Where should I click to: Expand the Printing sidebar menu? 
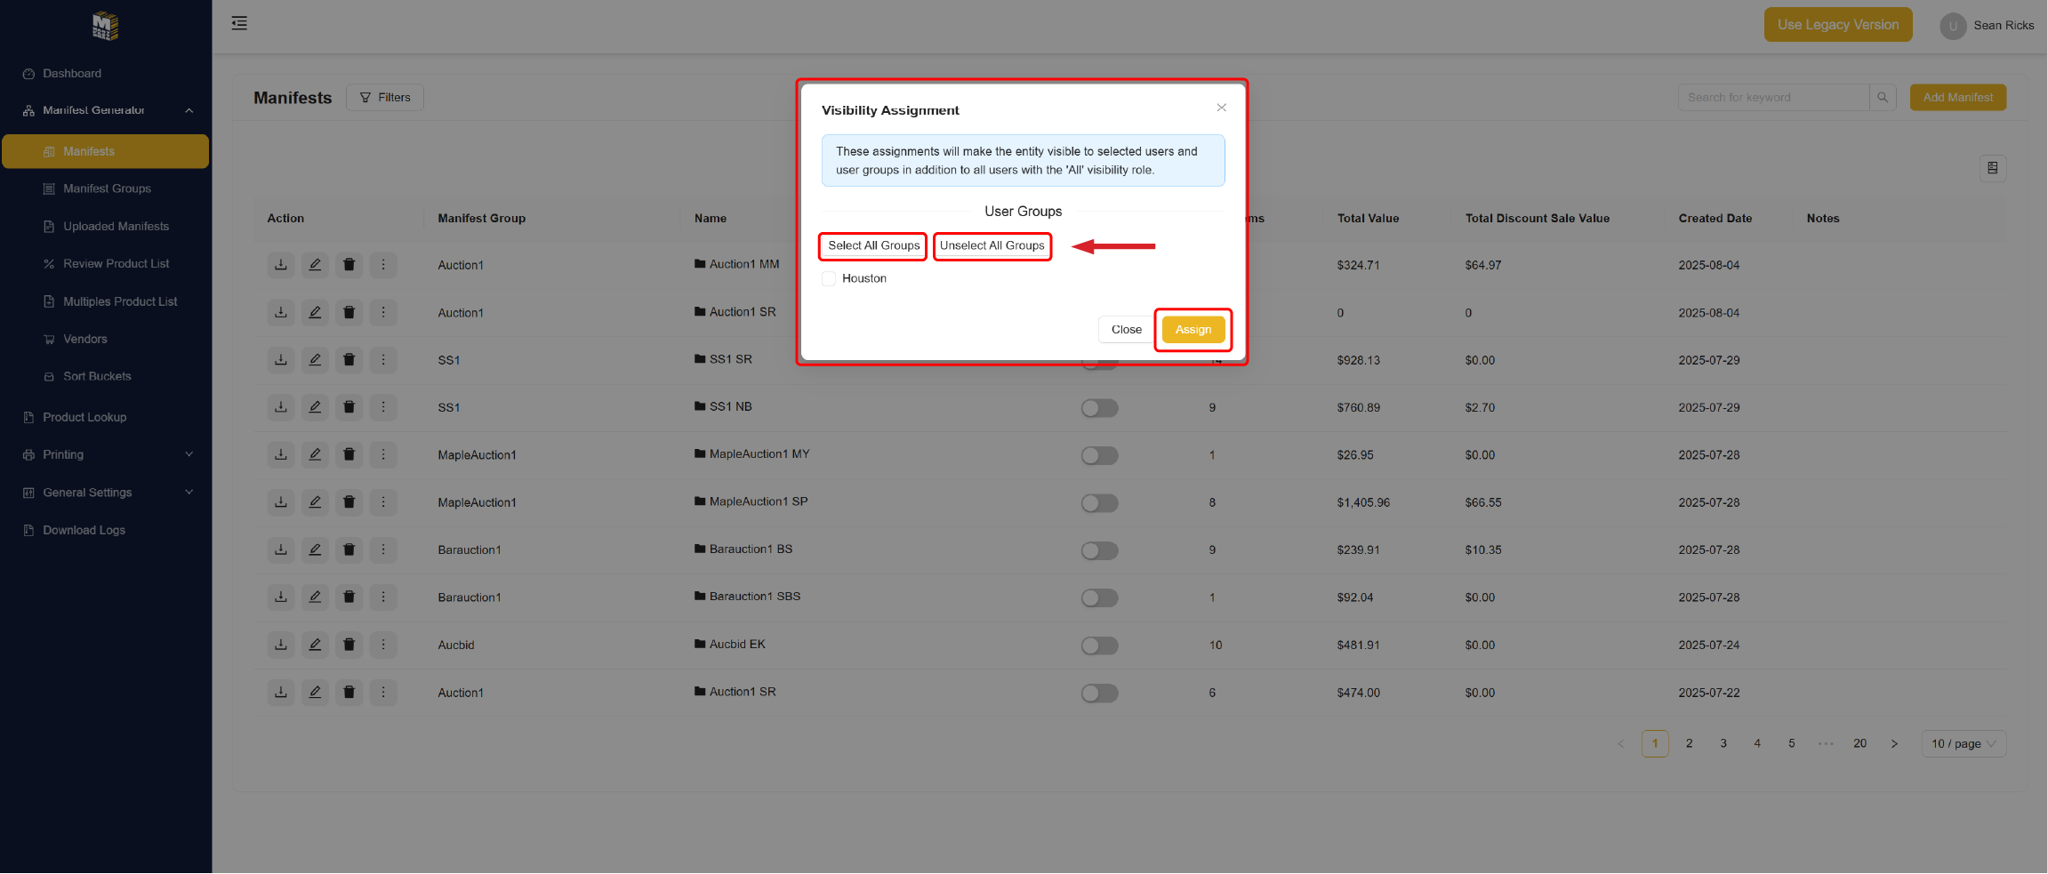click(107, 454)
